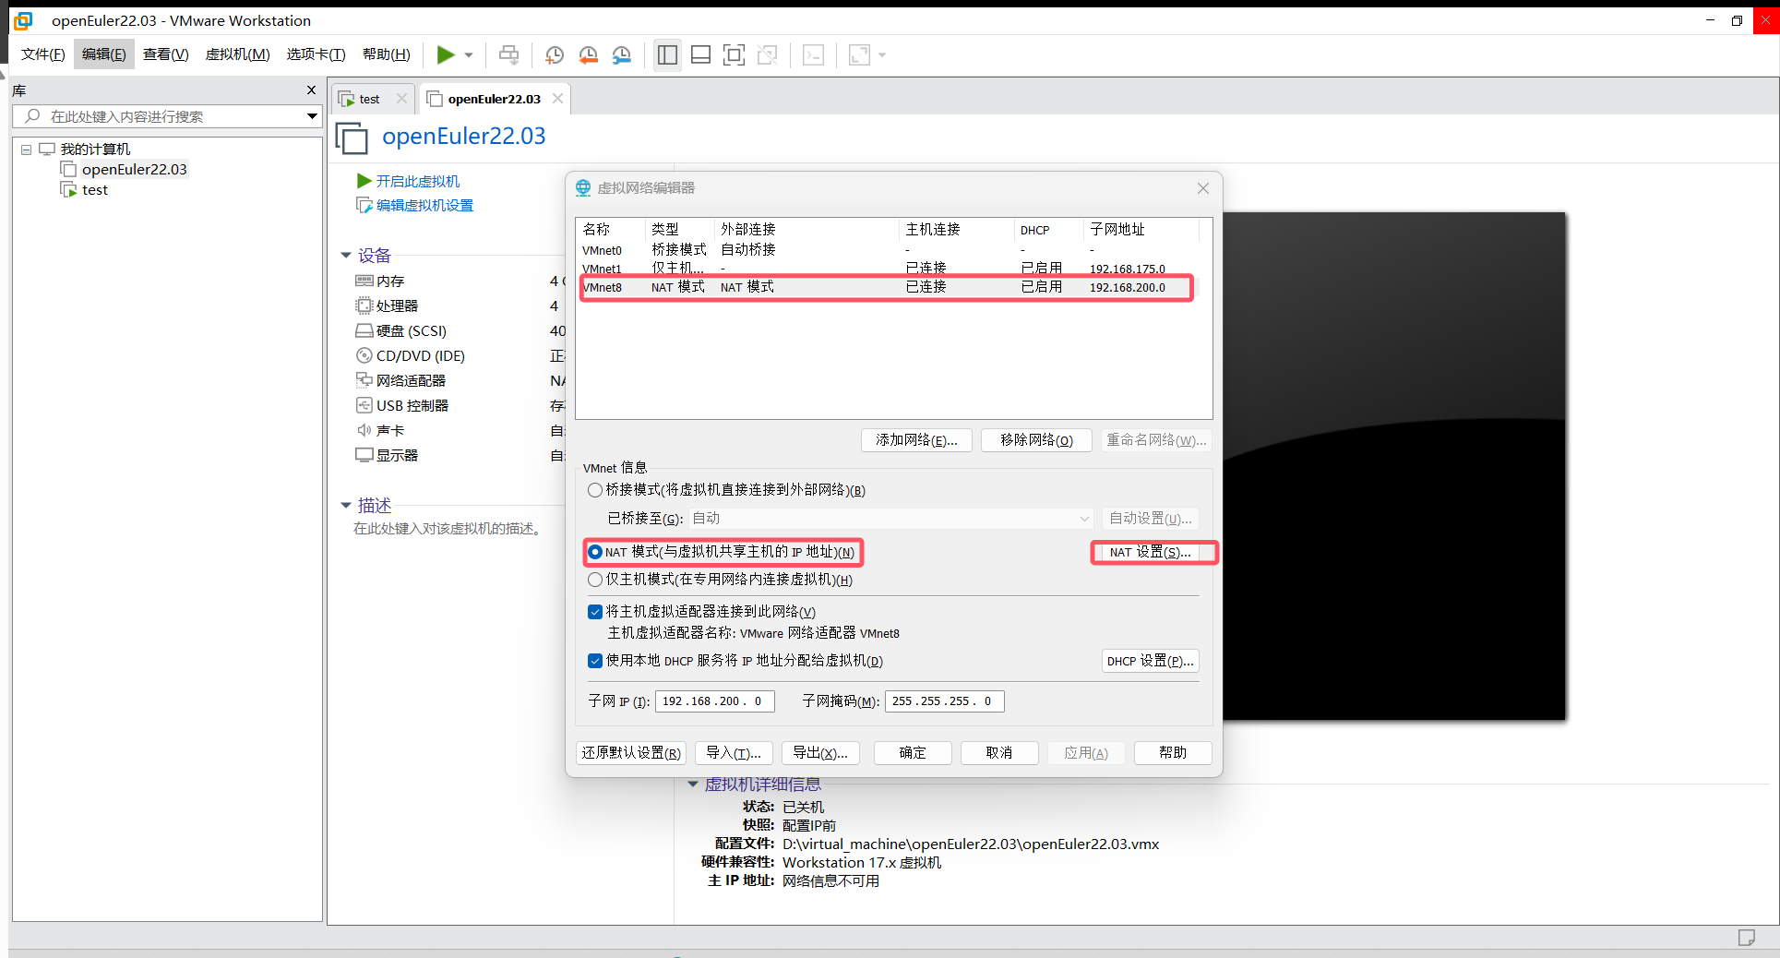1780x958 pixels.
Task: Click the send Ctrl+Alt+Del toolbar icon
Action: point(508,54)
